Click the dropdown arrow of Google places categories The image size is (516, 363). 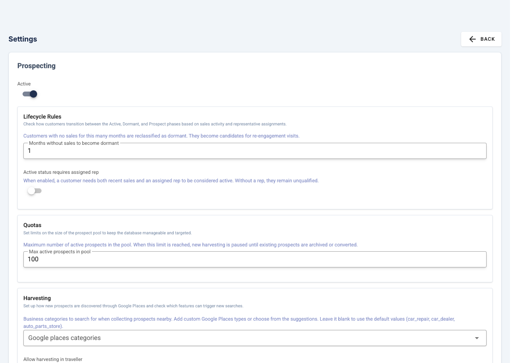click(477, 338)
